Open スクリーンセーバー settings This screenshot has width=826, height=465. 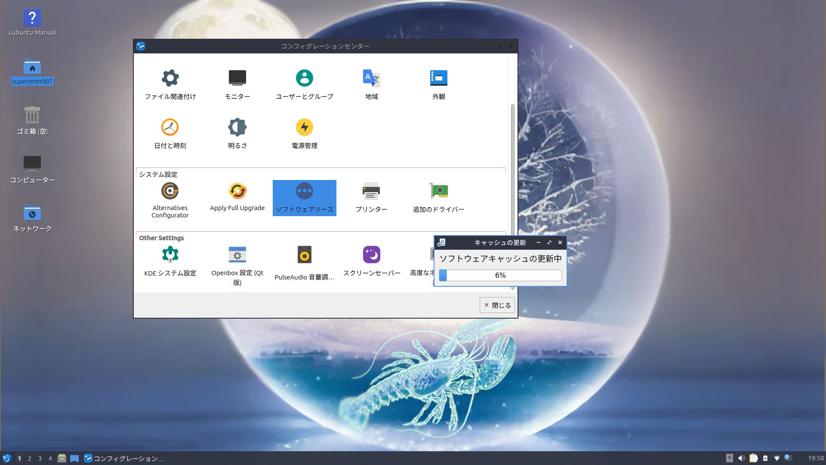pyautogui.click(x=371, y=255)
